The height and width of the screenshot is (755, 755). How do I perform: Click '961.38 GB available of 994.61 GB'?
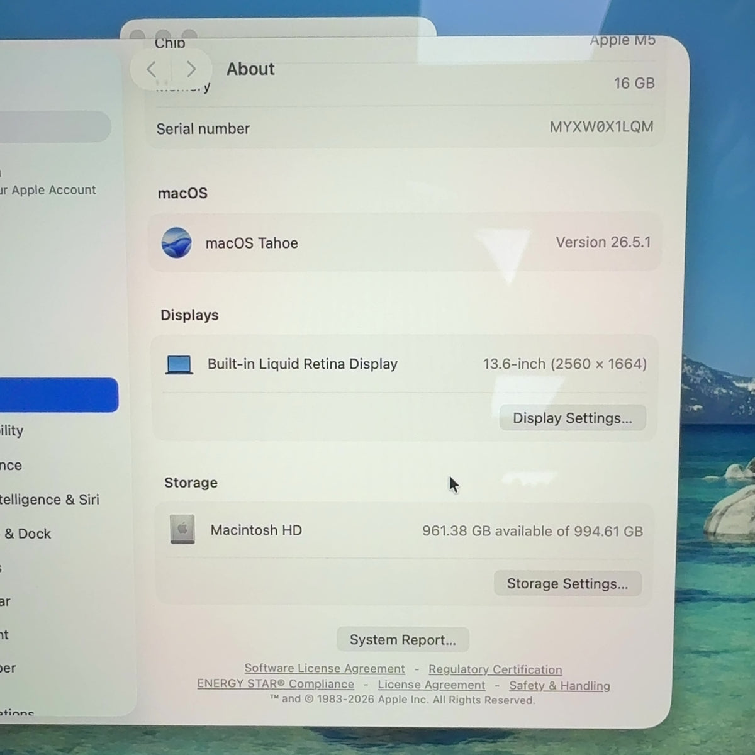pyautogui.click(x=533, y=531)
